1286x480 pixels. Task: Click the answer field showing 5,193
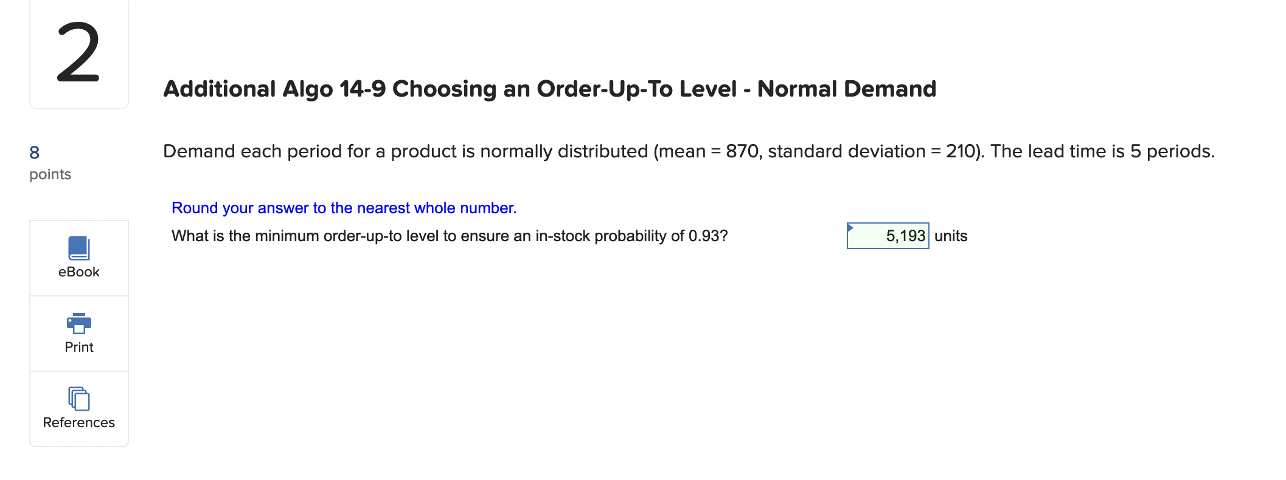coord(888,236)
